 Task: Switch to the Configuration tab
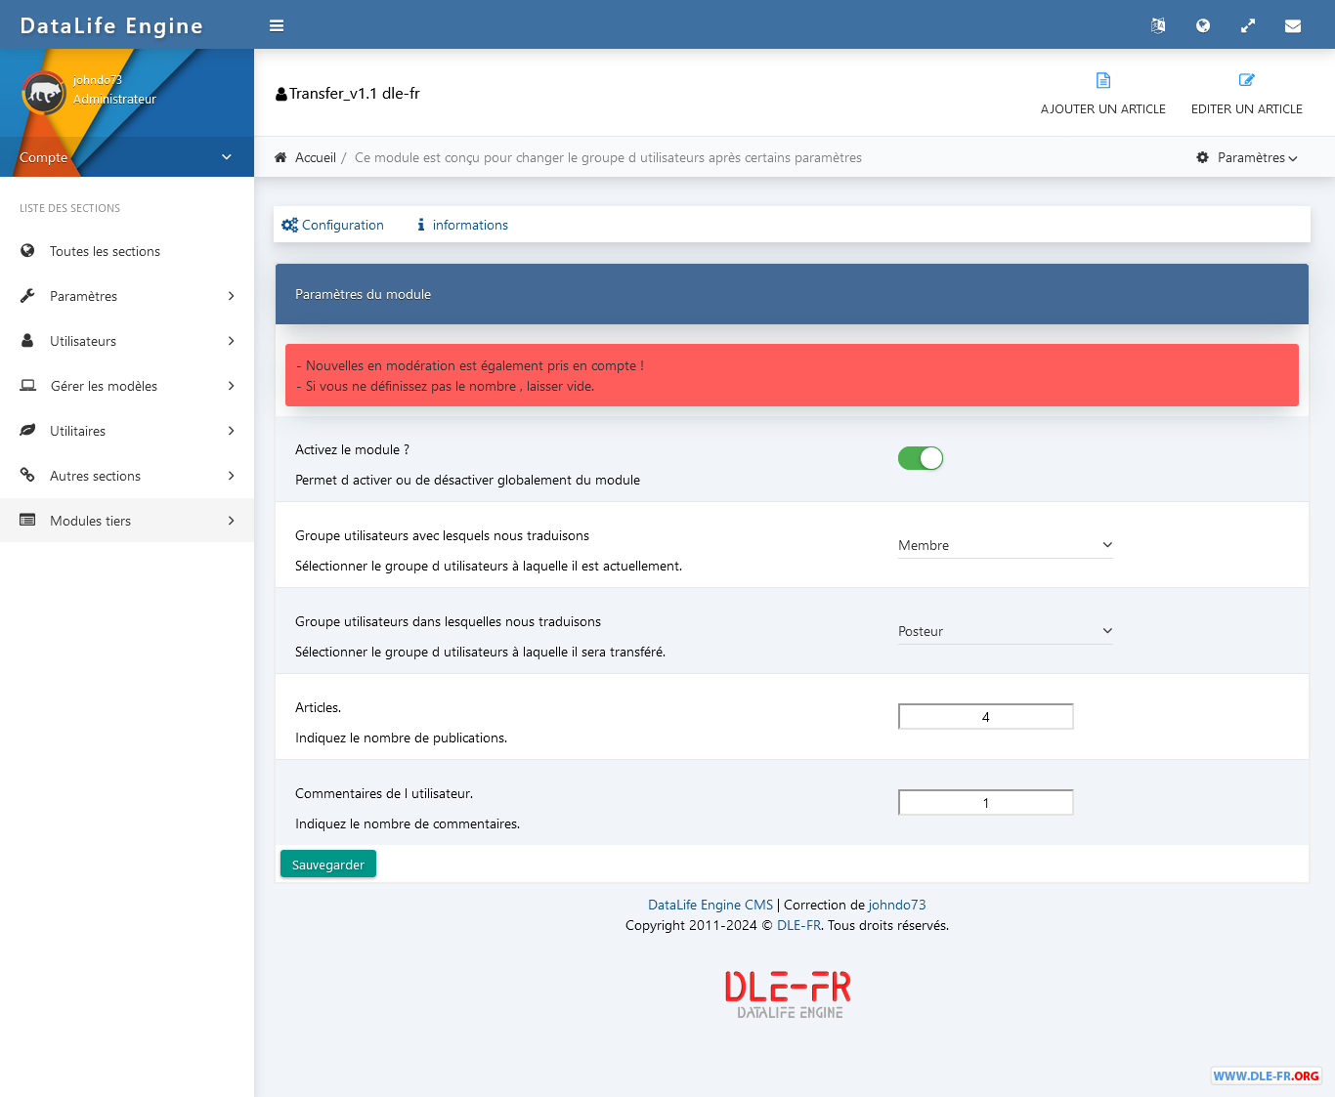pos(332,225)
